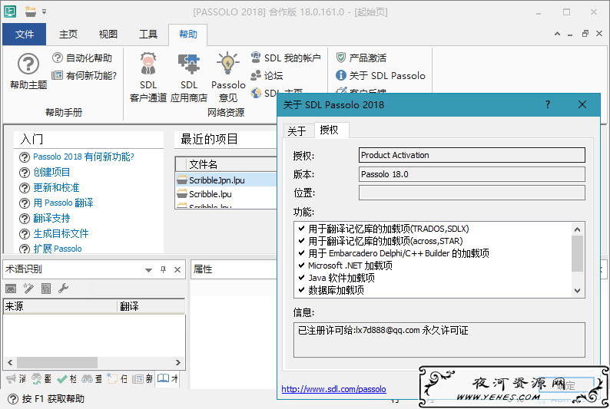Click the 来源 column header
Image resolution: width=610 pixels, height=409 pixels.
click(60, 306)
